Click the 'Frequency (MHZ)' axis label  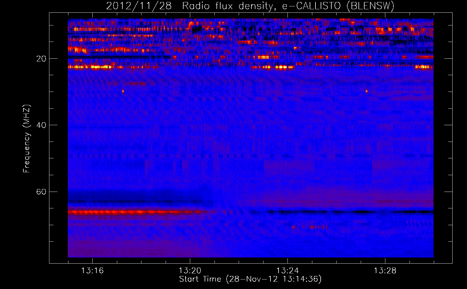[26, 139]
